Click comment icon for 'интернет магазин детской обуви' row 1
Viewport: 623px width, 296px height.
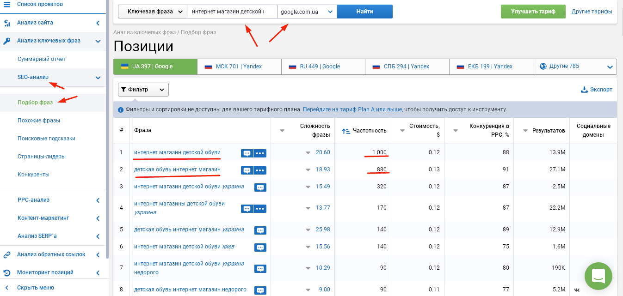coord(247,153)
